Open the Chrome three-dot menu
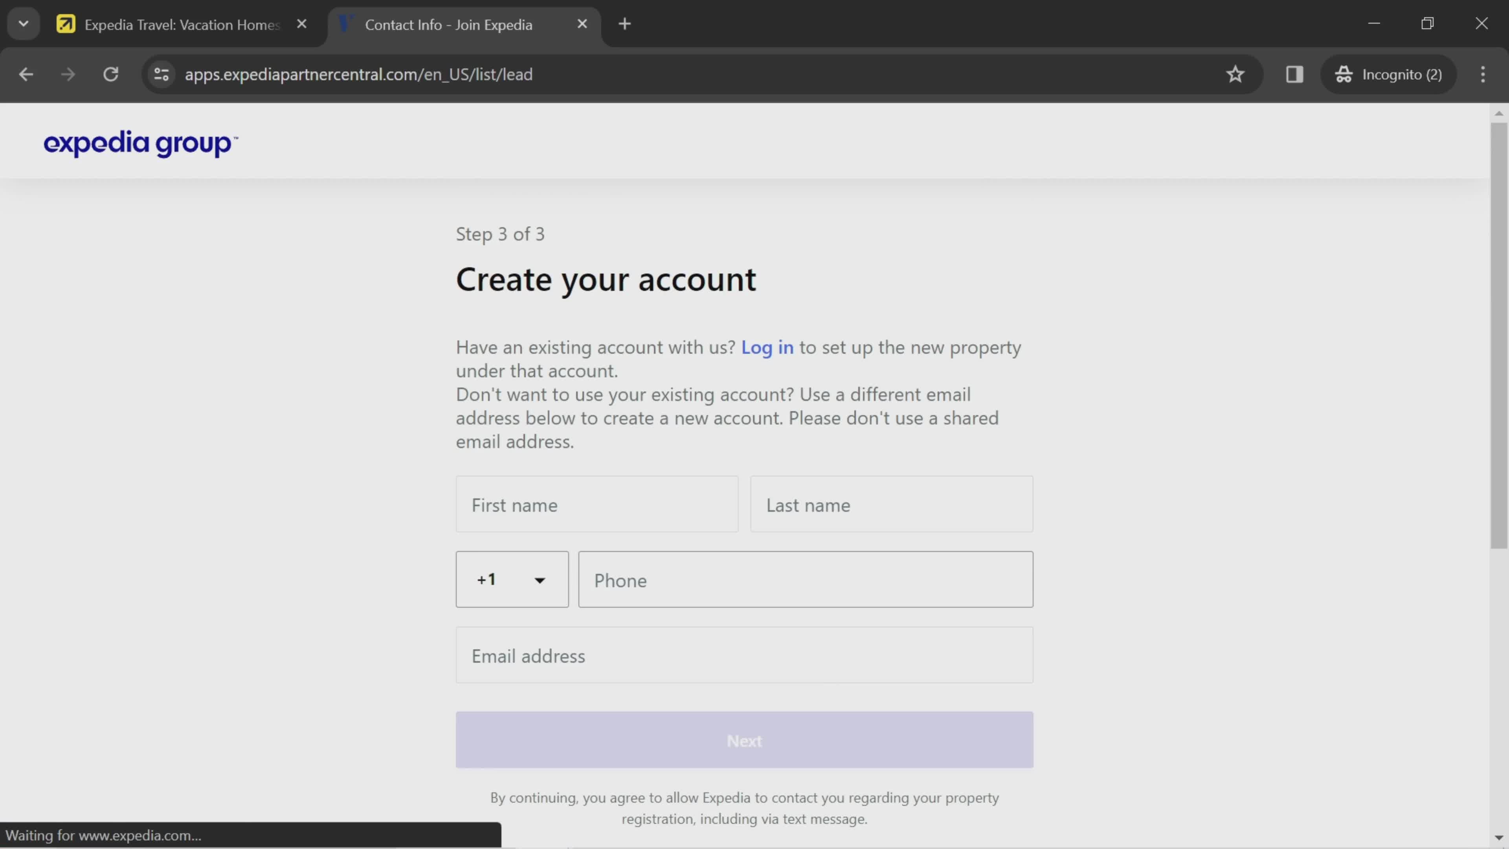Screen dimensions: 1509x849 tap(1483, 74)
